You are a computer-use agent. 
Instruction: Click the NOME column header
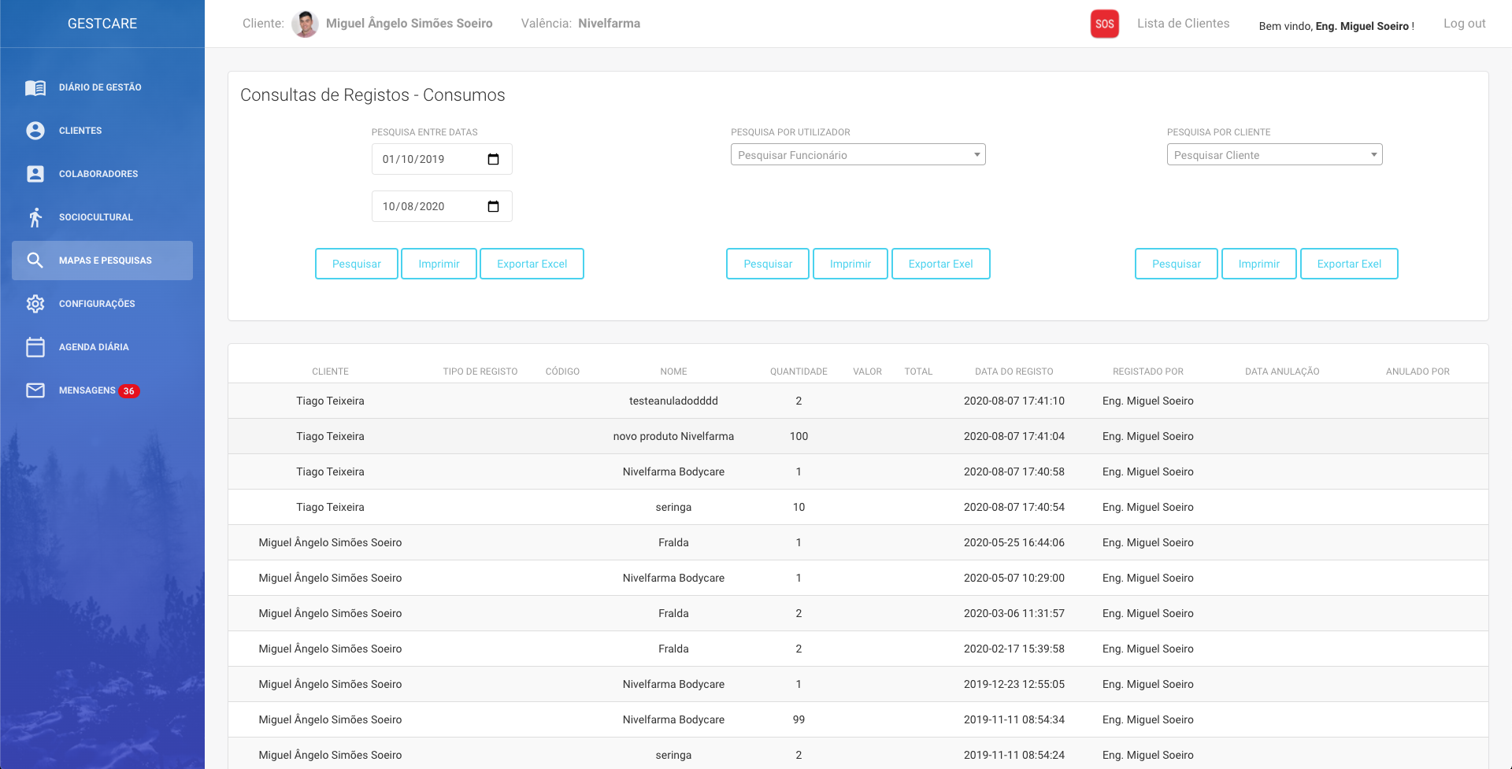coord(674,372)
